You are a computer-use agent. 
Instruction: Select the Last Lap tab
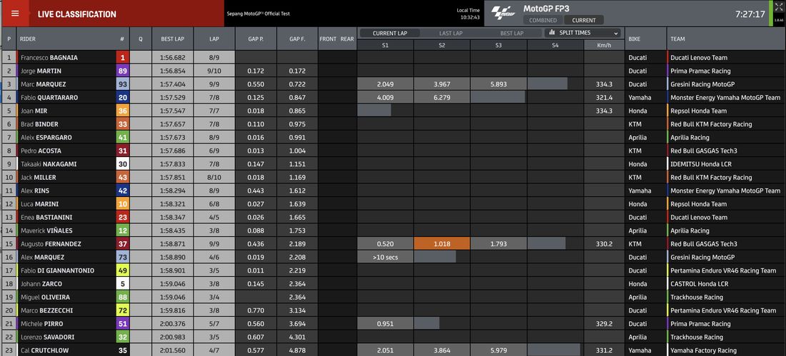(451, 33)
